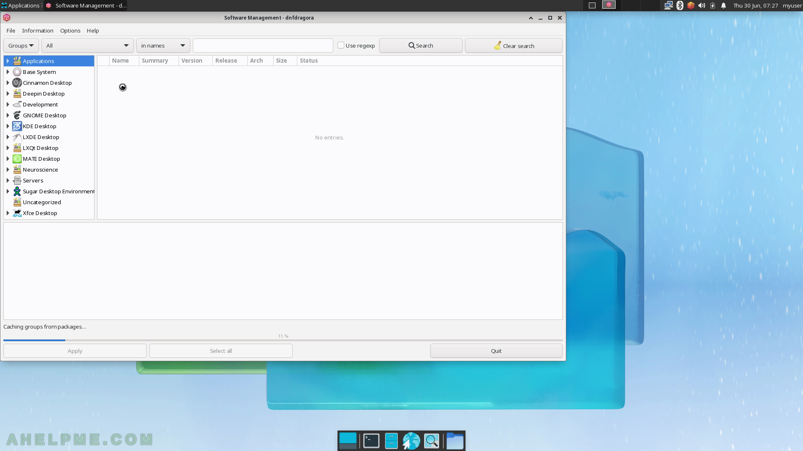Select the Neuroscience tree row
The image size is (803, 451).
coord(49,170)
